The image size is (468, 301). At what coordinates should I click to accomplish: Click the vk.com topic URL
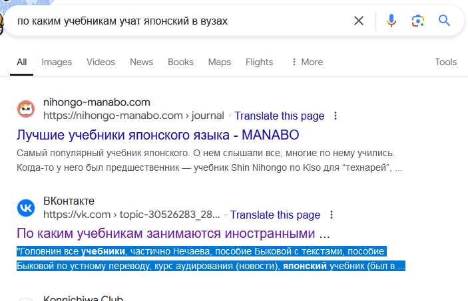[132, 215]
